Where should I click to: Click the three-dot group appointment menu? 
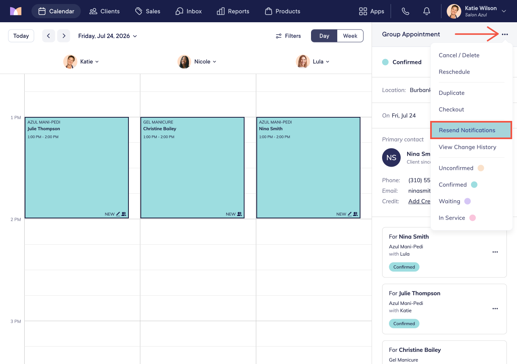pyautogui.click(x=505, y=34)
